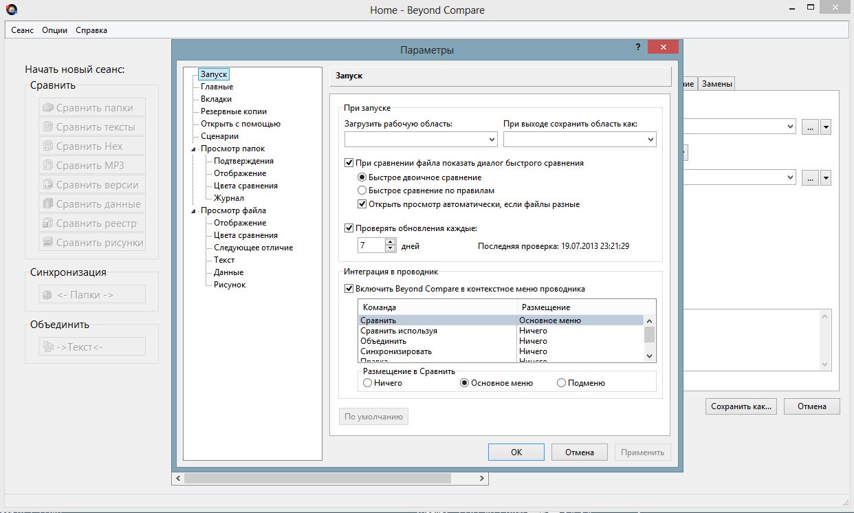
Task: Click the Сравнить реестр button
Action: click(x=92, y=223)
